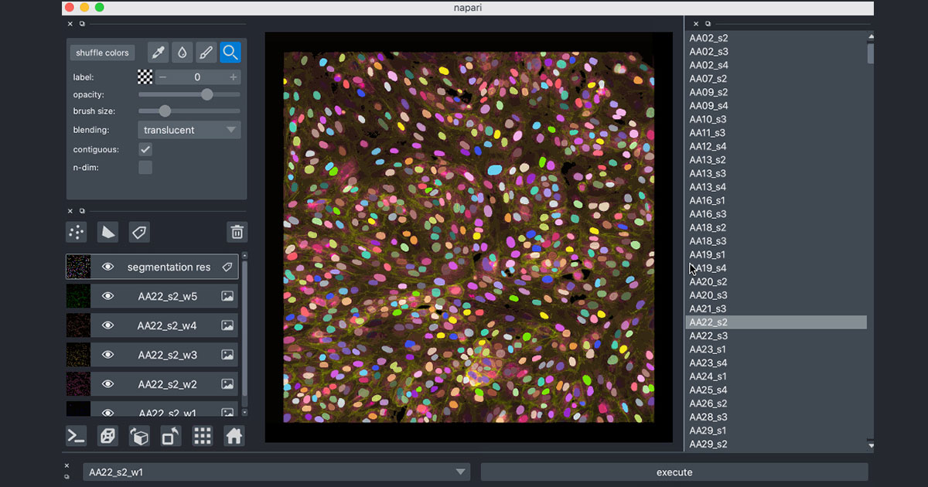Screen dimensions: 928x487
Task: Close the layer list dock panel
Action: click(x=70, y=211)
